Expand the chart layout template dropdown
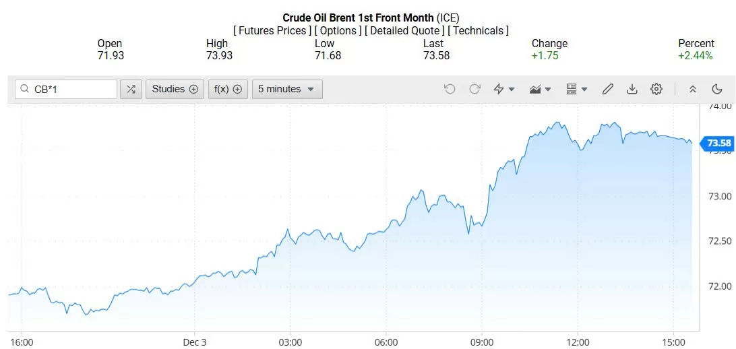This screenshot has height=349, width=736. (x=577, y=89)
